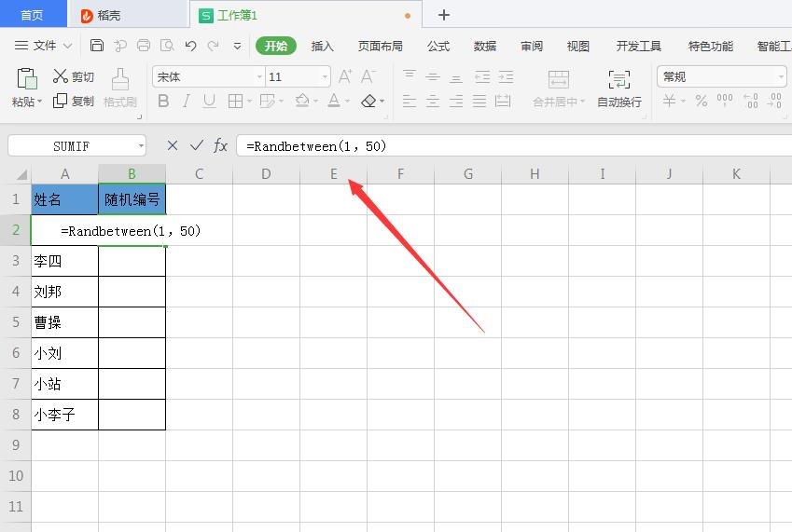Align text to bottom icon
The height and width of the screenshot is (532, 792).
(456, 77)
